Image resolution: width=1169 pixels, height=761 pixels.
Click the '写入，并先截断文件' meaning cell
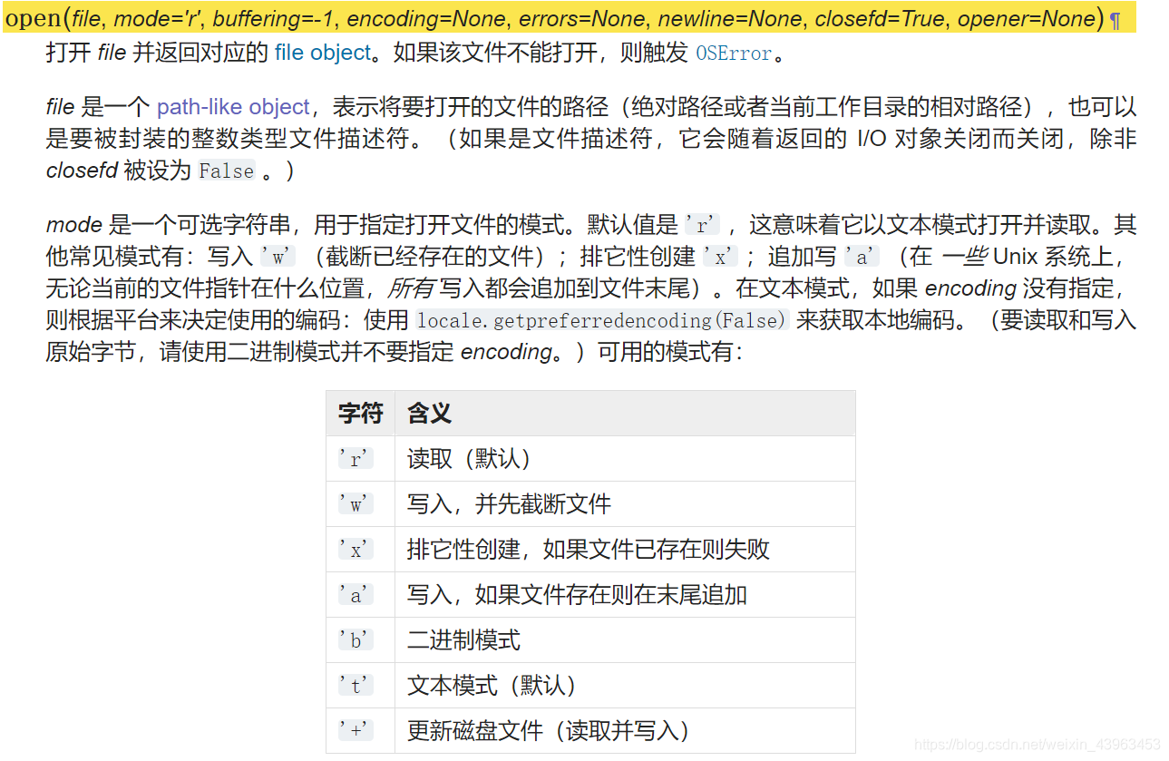(625, 504)
